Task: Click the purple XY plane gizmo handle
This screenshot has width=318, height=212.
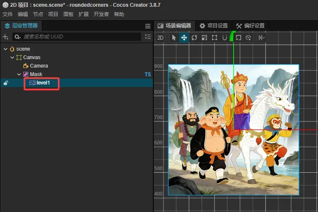Action: tap(242, 122)
